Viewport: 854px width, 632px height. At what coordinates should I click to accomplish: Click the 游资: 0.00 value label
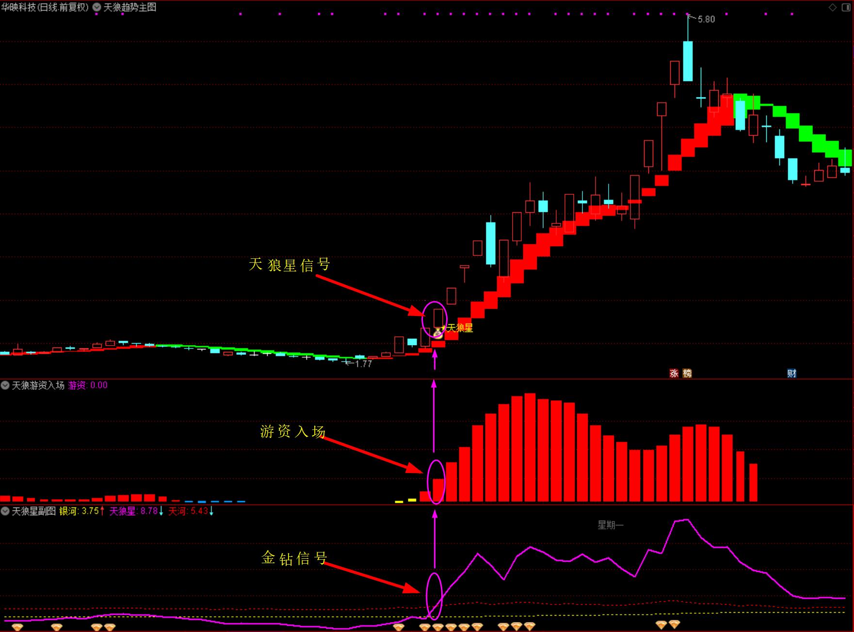coord(88,385)
